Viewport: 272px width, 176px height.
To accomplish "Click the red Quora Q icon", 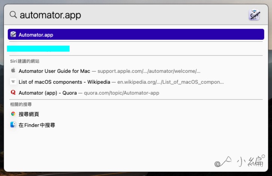I will pyautogui.click(x=13, y=92).
